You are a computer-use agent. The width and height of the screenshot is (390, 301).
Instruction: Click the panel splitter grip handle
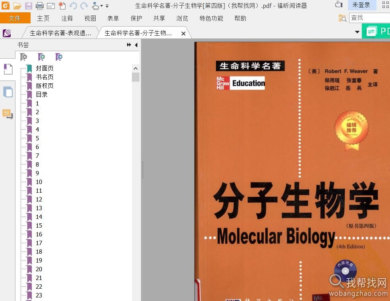point(143,170)
